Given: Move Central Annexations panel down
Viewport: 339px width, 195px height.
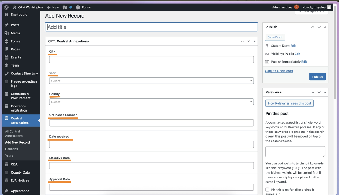Looking at the screenshot, I should tap(248, 41).
